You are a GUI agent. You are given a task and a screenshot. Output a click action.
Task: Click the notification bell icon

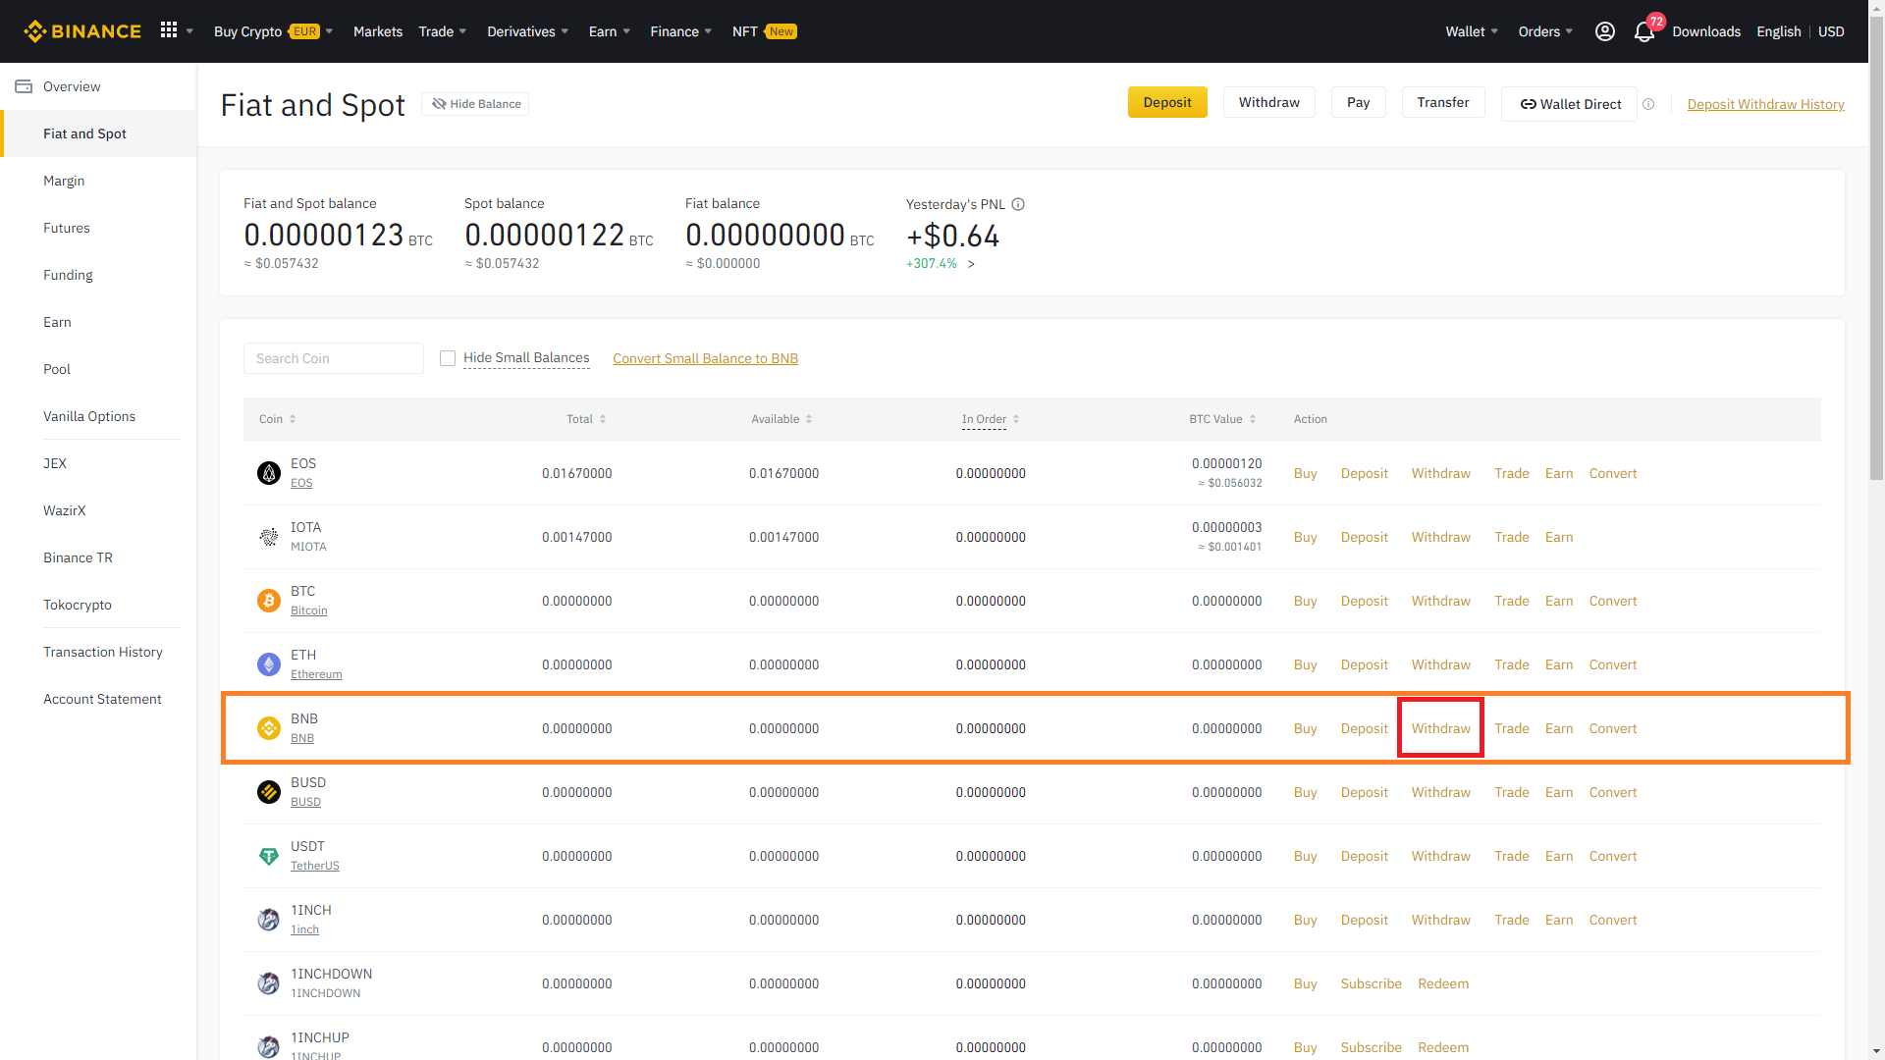(x=1643, y=32)
